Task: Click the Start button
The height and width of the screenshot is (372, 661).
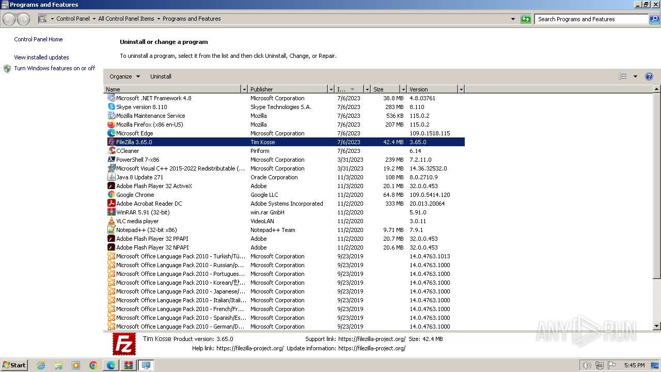Action: pyautogui.click(x=14, y=365)
